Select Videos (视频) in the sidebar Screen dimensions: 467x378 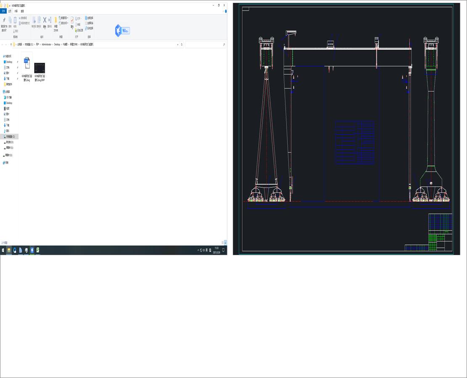pos(7,109)
